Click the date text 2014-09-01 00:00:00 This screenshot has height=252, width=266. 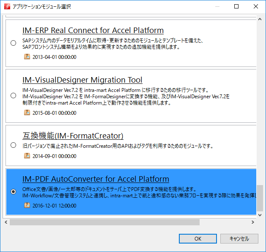pos(54,156)
